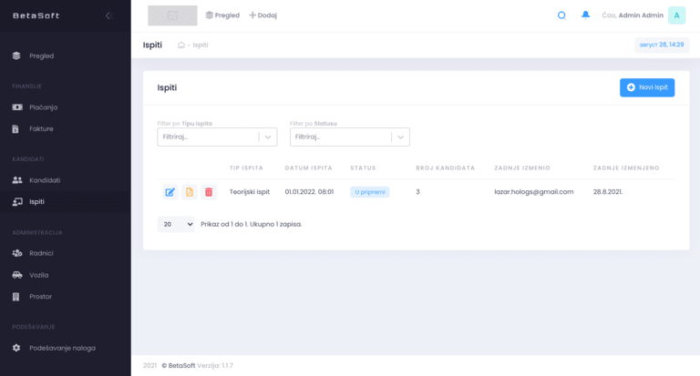Go home via breadcrumb house icon

click(180, 45)
